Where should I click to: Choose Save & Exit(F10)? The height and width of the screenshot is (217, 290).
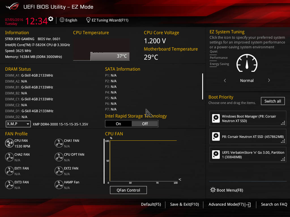coord(184,205)
